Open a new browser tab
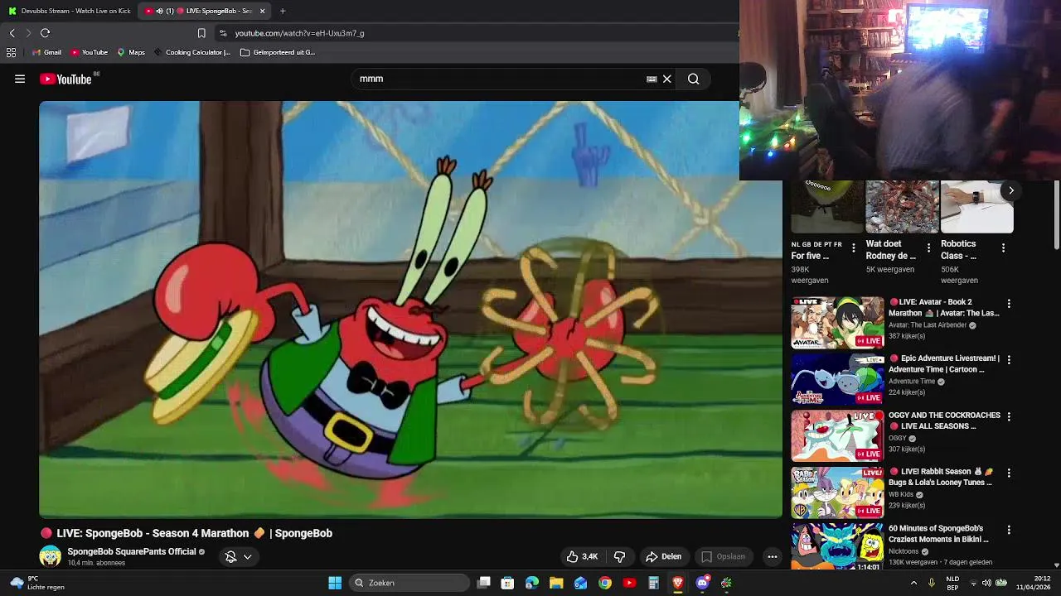The width and height of the screenshot is (1061, 596). click(x=283, y=11)
